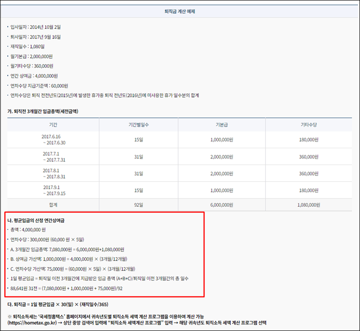360x331 pixels.
Task: Click 360,000원 in the 2017.8.1 row
Action: [x=309, y=174]
